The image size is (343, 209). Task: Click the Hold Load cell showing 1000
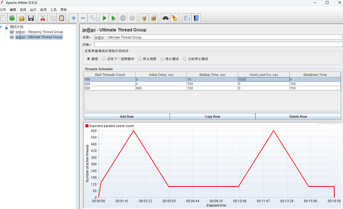point(264,80)
